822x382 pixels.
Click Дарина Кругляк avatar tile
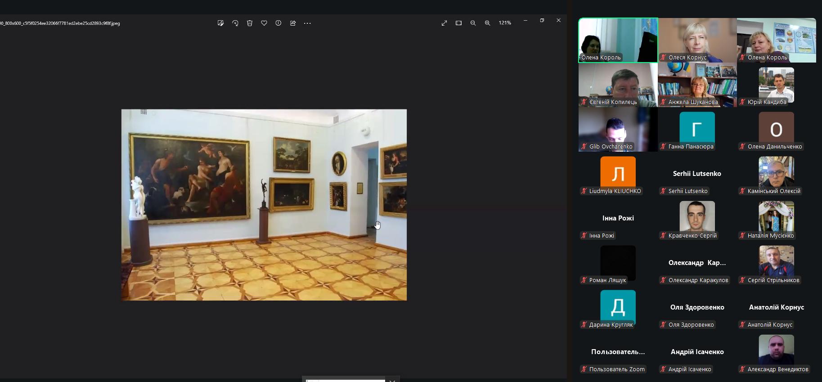[x=618, y=306]
